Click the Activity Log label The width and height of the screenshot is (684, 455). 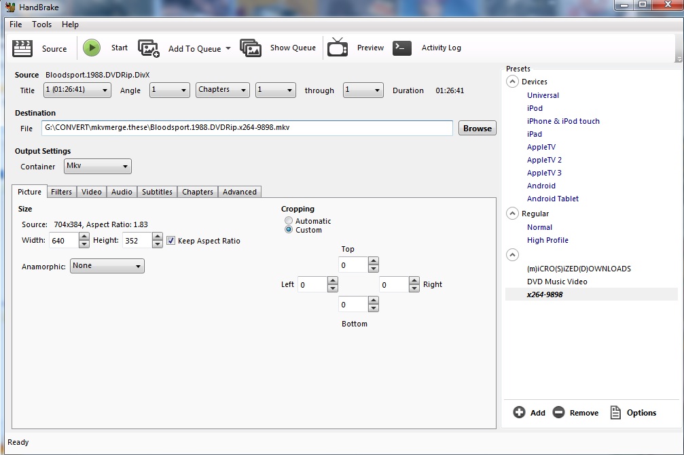pos(441,48)
